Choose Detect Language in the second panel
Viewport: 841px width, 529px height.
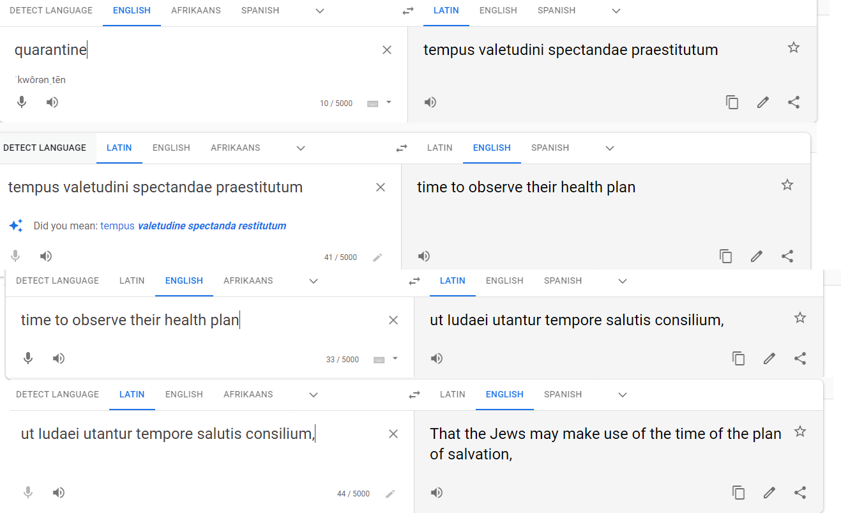pyautogui.click(x=45, y=148)
